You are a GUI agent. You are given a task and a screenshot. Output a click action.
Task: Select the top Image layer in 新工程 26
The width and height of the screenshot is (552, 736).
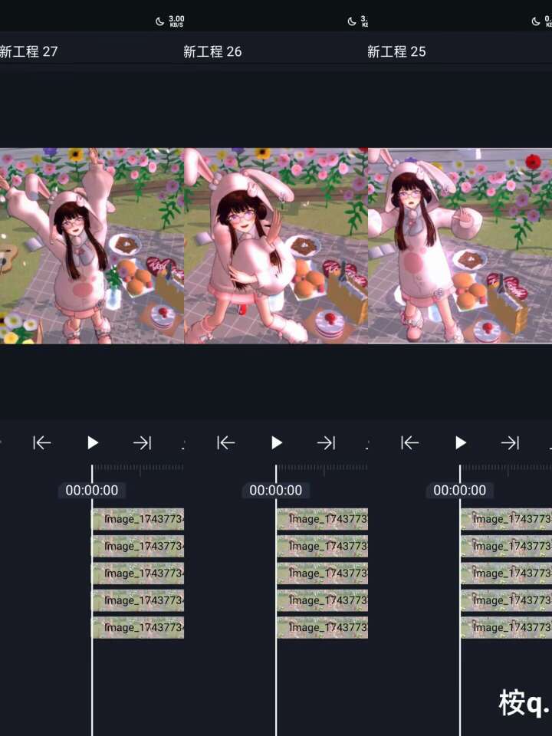pos(322,519)
